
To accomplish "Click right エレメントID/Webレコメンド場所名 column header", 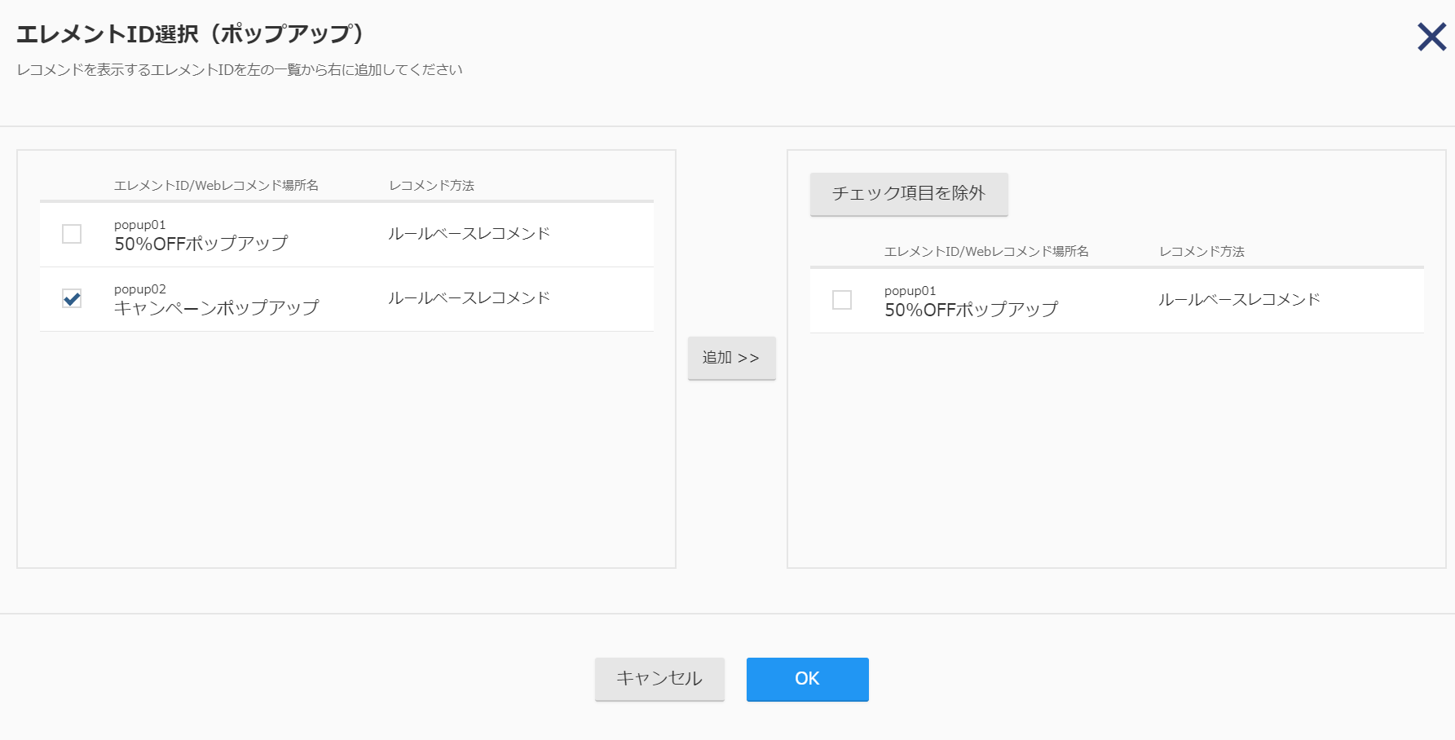I will point(986,252).
